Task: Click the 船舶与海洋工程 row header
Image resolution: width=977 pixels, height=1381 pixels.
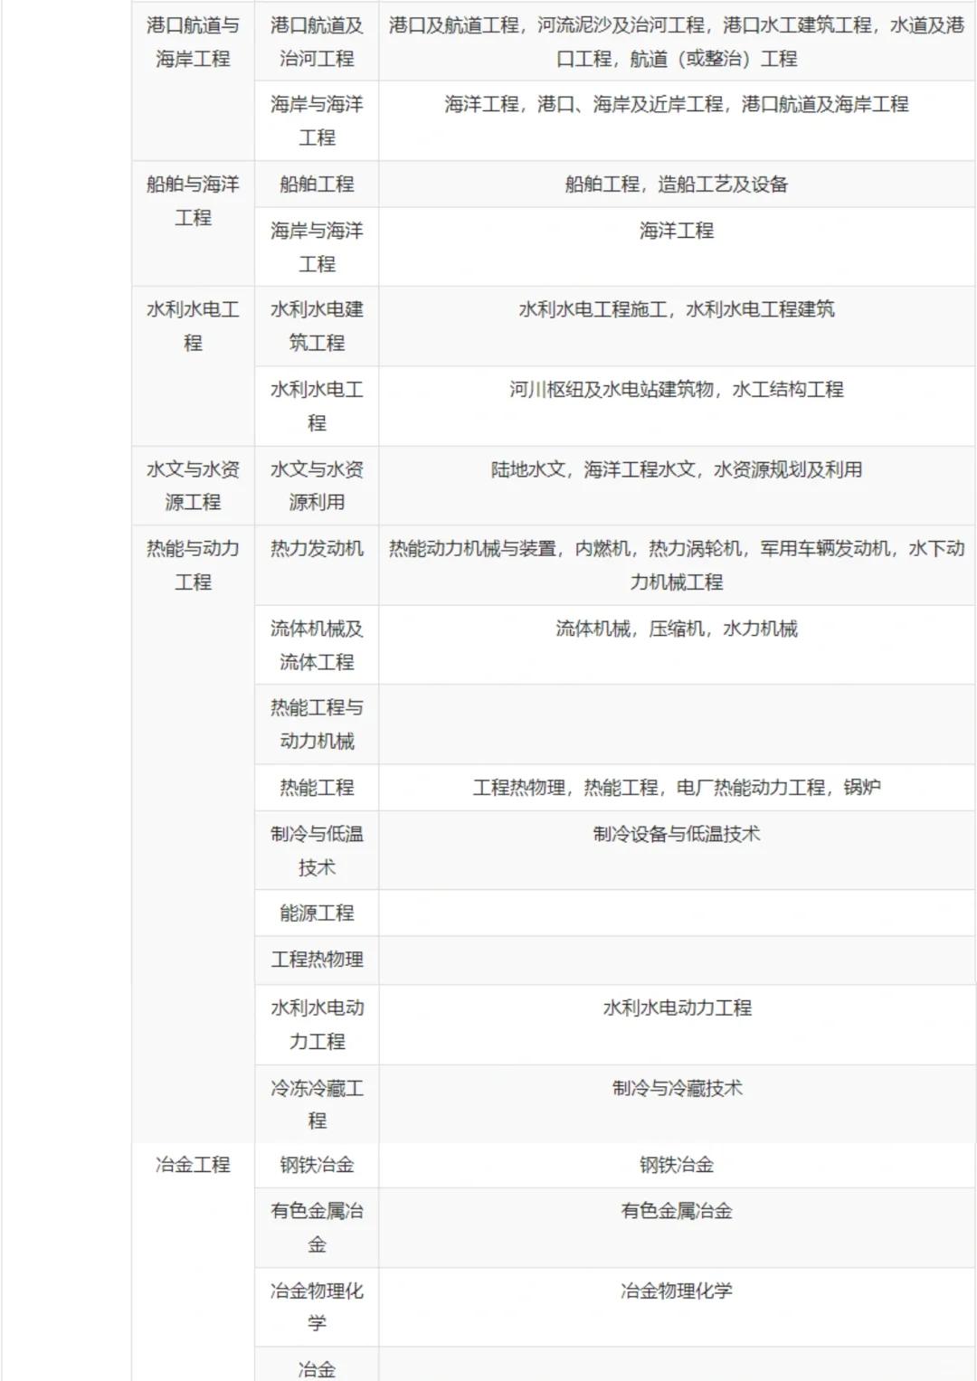Action: point(192,201)
